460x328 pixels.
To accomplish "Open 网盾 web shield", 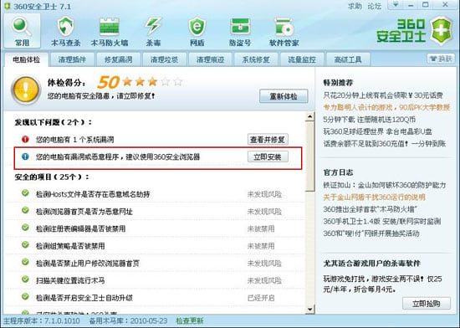I will pos(197,32).
